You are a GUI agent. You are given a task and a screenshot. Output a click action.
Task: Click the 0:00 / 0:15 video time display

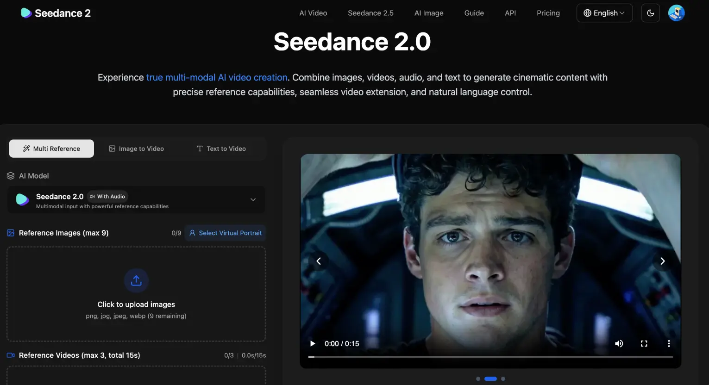(342, 343)
